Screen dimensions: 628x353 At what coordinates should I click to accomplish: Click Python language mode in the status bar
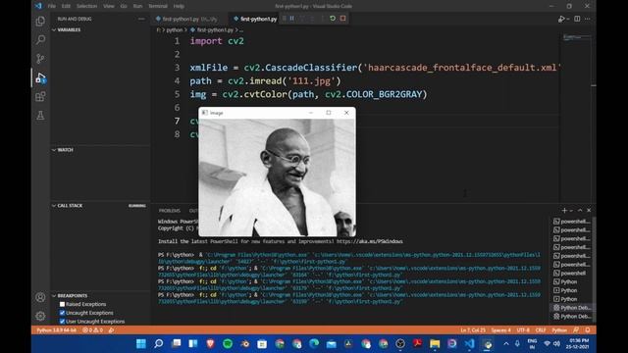559,330
